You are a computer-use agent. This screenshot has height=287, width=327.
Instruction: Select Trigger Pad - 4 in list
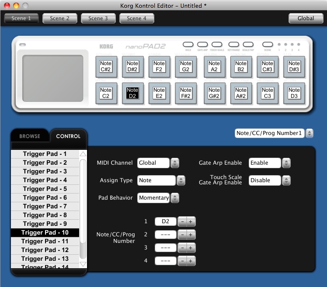tap(45, 180)
